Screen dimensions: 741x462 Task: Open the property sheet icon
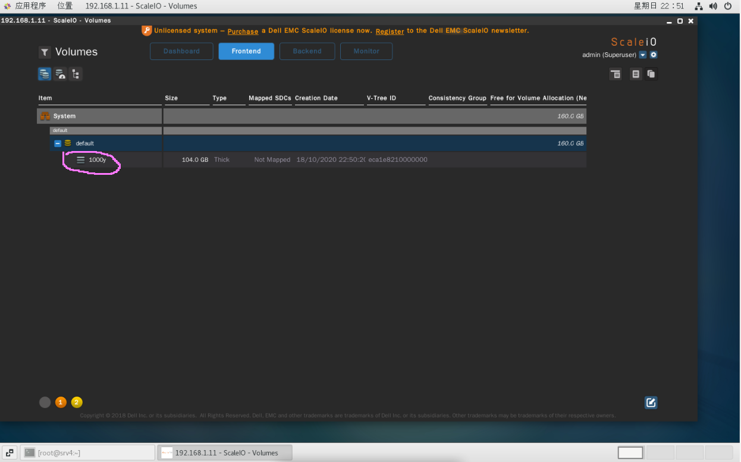(636, 74)
